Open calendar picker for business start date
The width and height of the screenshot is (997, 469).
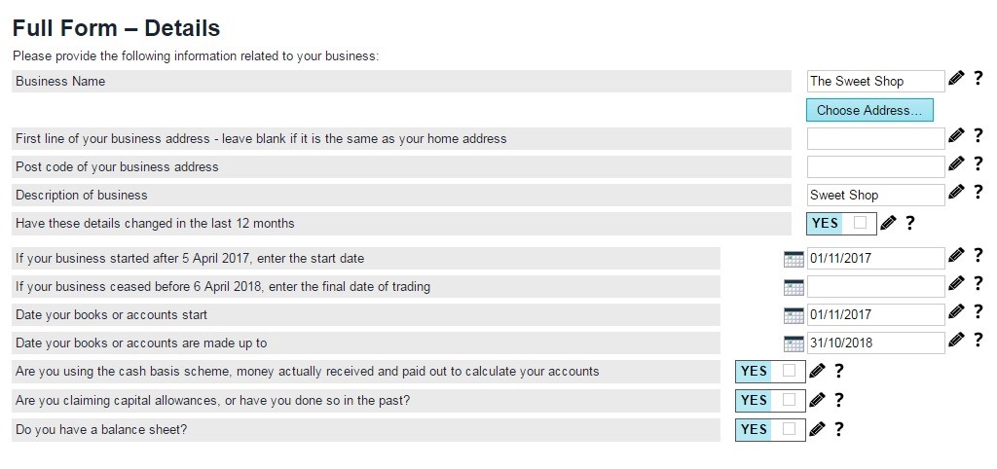click(794, 259)
